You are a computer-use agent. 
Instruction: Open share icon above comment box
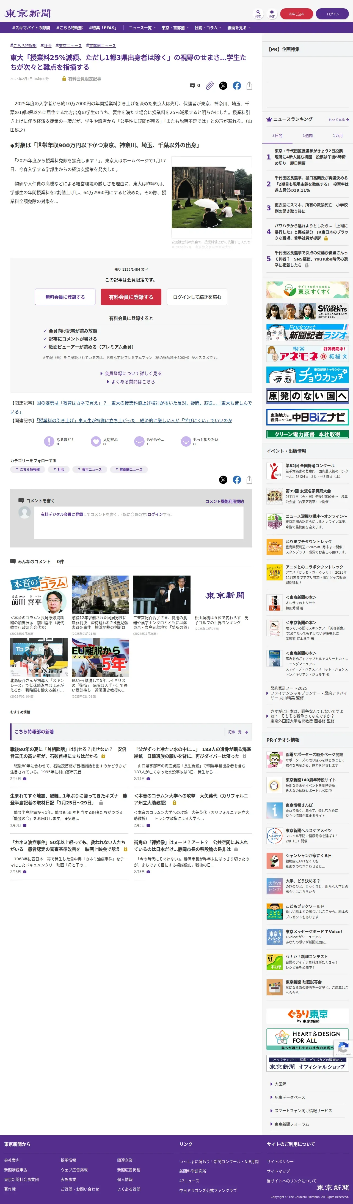click(249, 479)
